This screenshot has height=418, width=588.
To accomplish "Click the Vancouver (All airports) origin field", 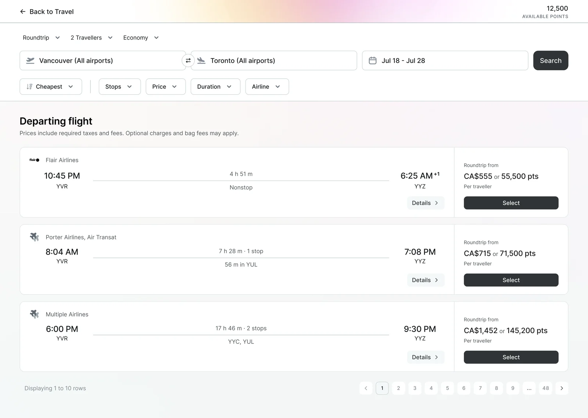I will tap(103, 61).
